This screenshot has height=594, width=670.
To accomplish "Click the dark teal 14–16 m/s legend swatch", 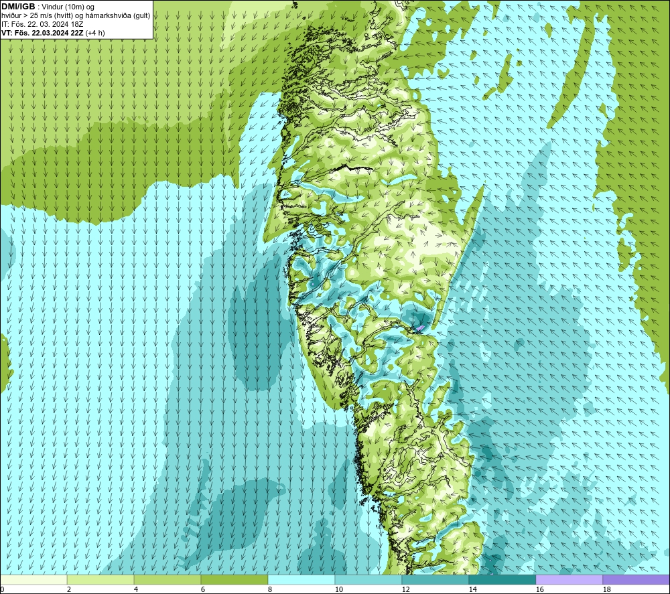I will click(502, 579).
